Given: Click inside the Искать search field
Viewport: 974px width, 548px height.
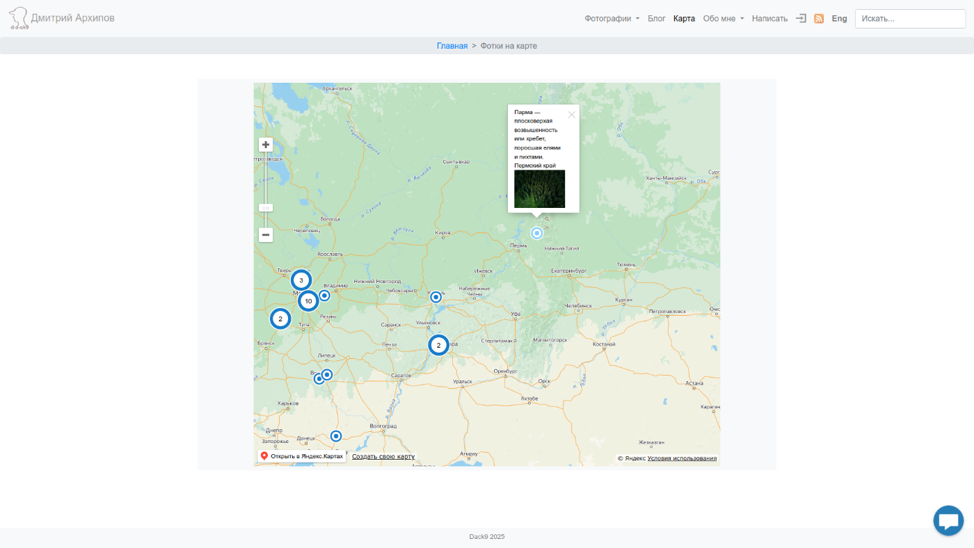Looking at the screenshot, I should (x=910, y=19).
